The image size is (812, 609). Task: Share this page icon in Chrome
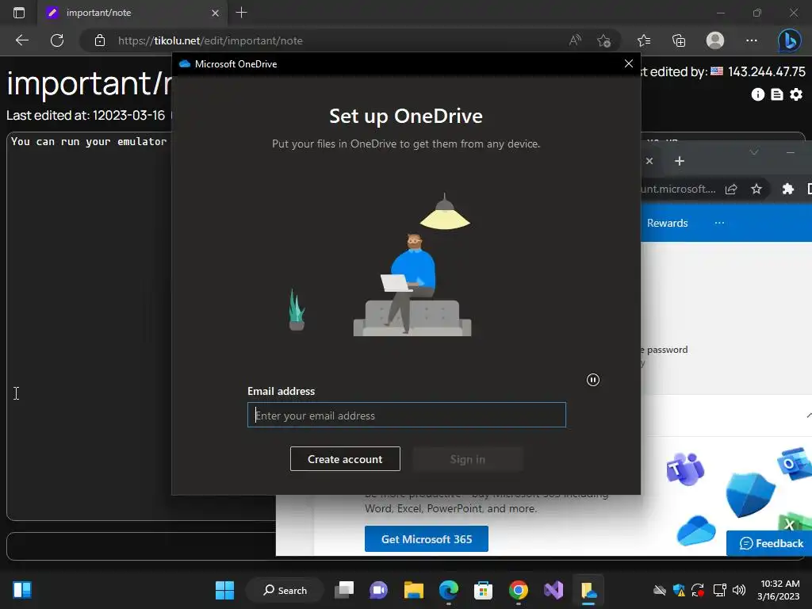point(731,189)
